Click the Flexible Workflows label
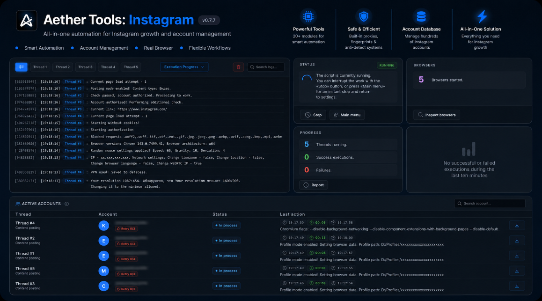Screen dimensions: 542x301 tap(210, 48)
